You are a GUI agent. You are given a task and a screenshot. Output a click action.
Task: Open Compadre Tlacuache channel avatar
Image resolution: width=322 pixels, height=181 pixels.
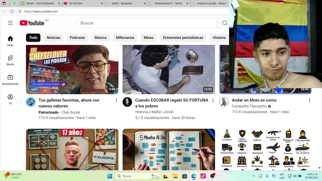(224, 102)
